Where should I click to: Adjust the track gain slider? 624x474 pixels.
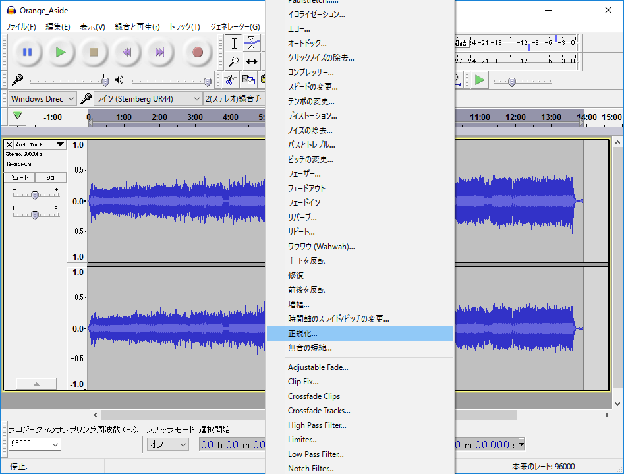click(x=35, y=195)
